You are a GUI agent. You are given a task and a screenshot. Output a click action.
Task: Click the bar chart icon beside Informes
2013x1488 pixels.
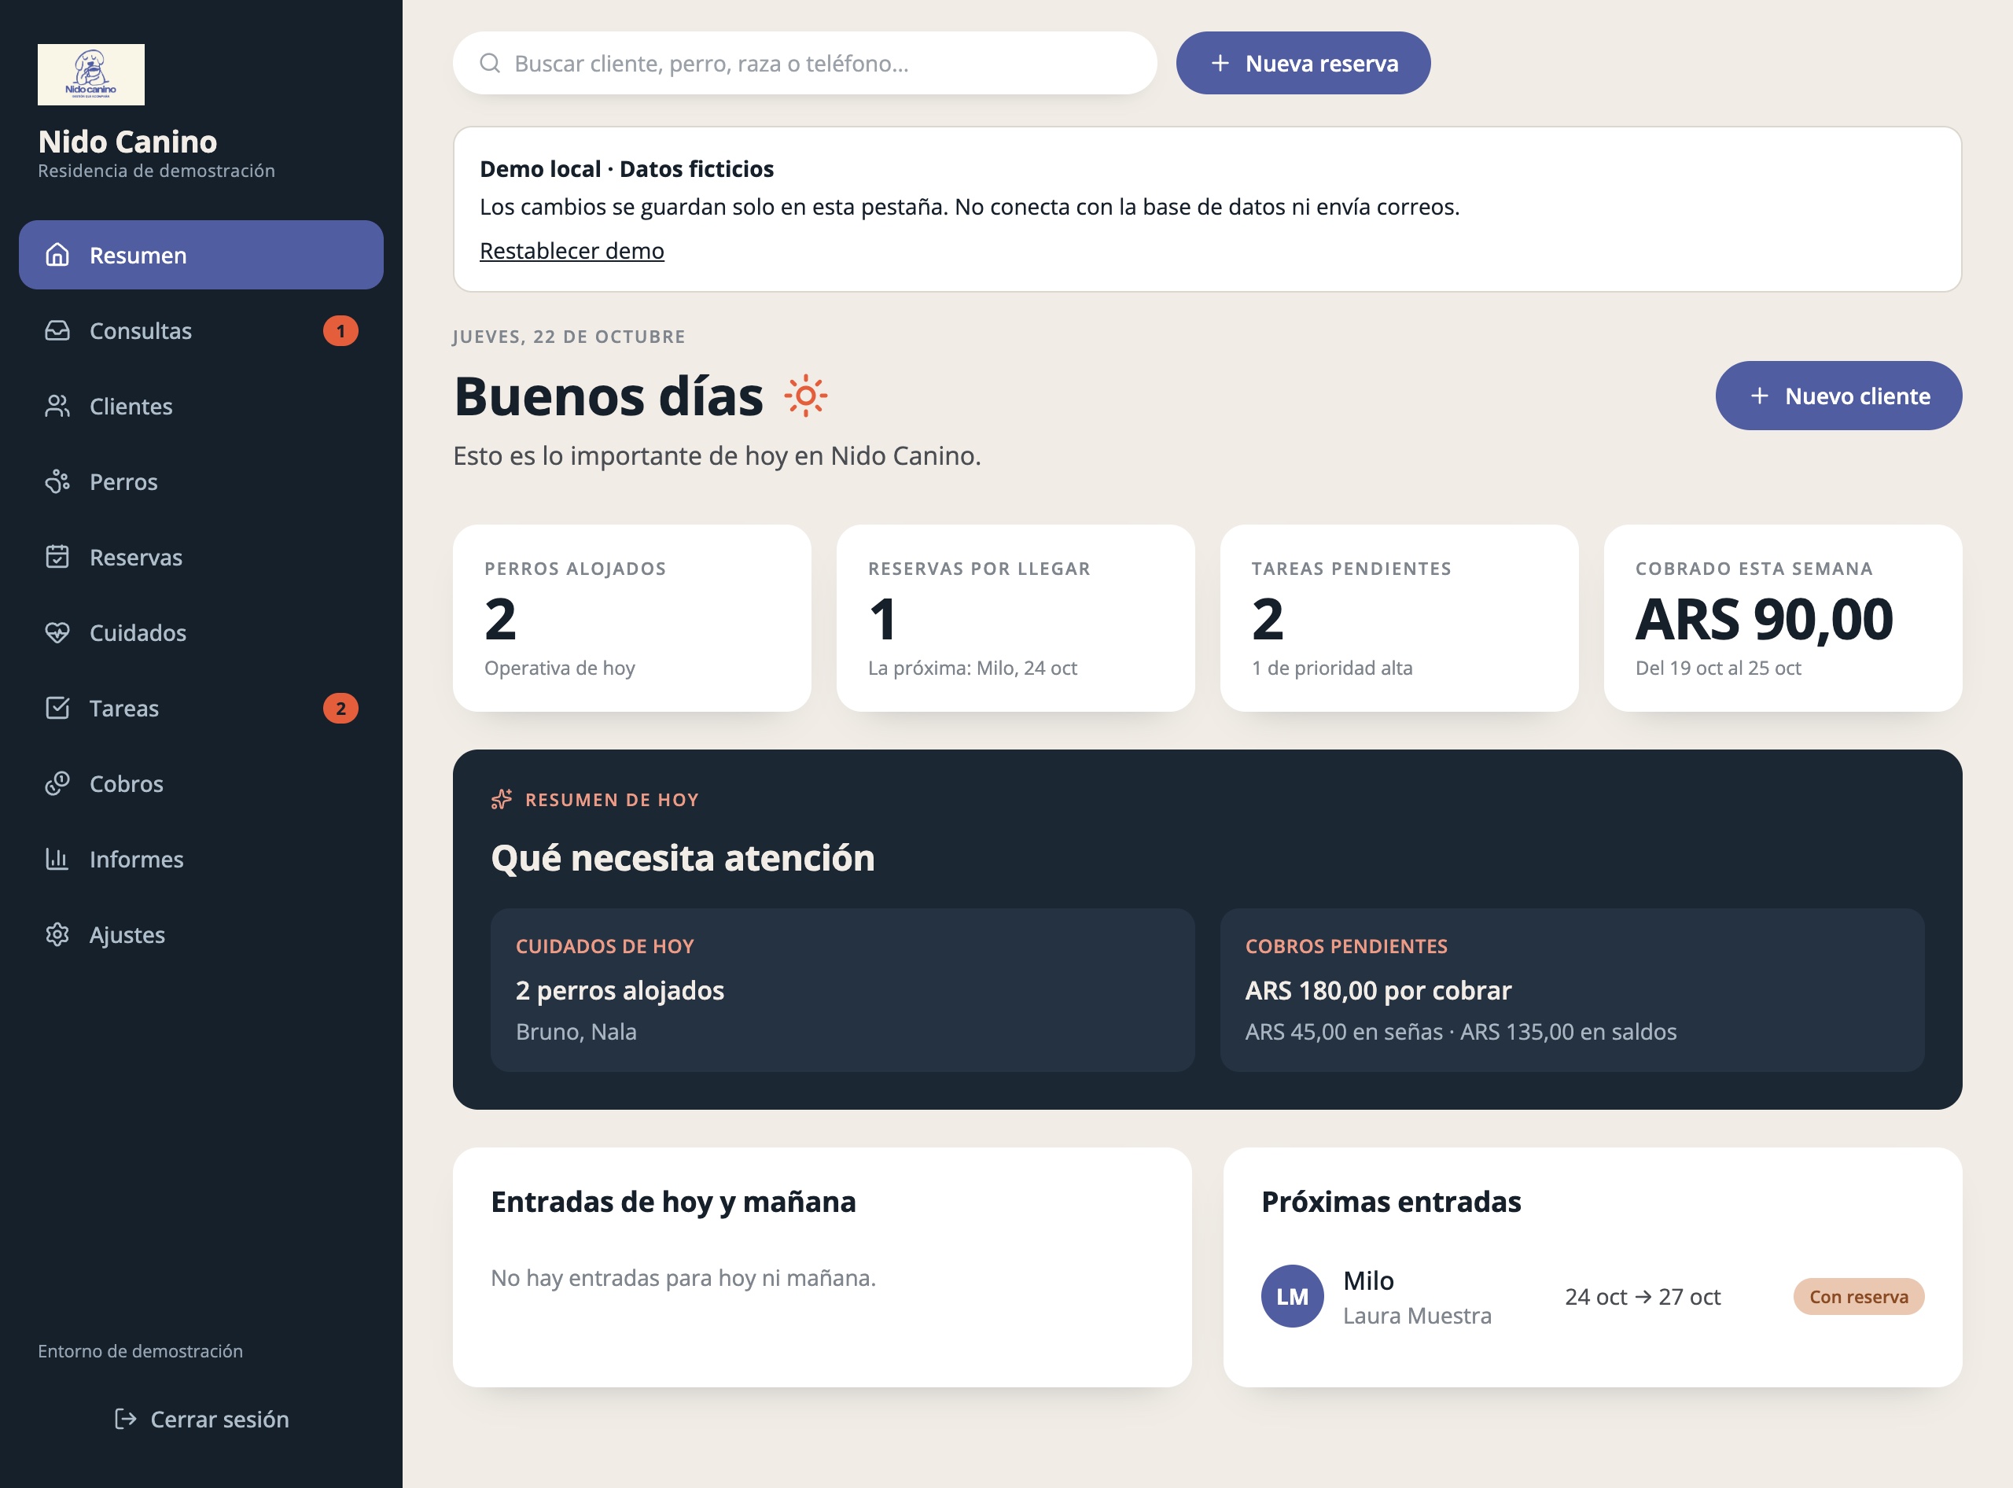[x=57, y=858]
